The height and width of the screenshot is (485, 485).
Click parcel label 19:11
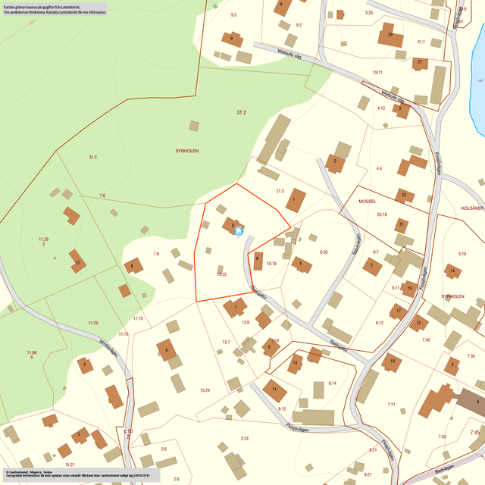point(377,73)
